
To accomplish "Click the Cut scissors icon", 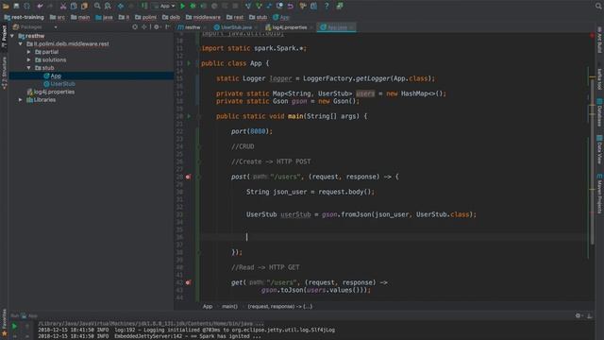I will point(63,6).
